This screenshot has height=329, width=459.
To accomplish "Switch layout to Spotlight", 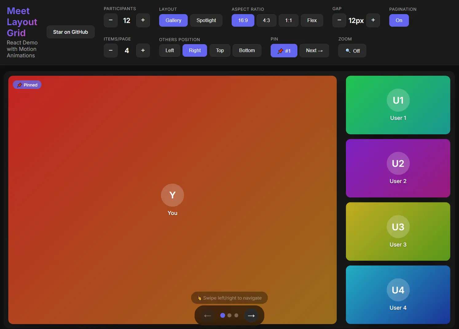I will [x=206, y=21].
